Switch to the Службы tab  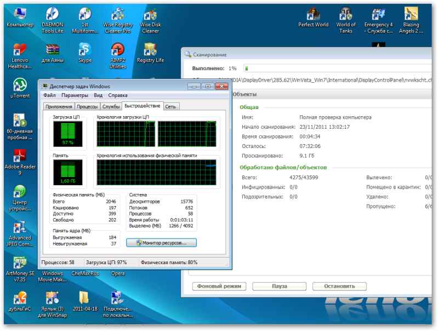point(111,106)
